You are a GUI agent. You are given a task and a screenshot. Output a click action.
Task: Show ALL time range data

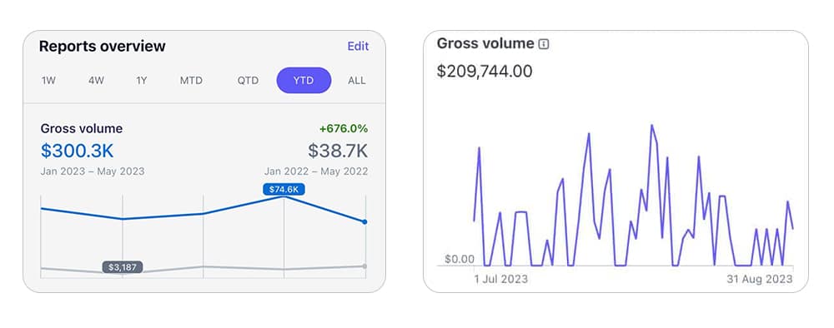coord(357,81)
